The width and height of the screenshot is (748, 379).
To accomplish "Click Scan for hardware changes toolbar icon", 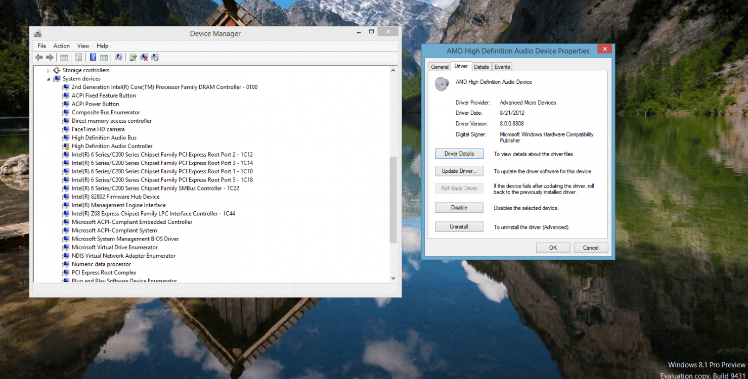I will 118,58.
